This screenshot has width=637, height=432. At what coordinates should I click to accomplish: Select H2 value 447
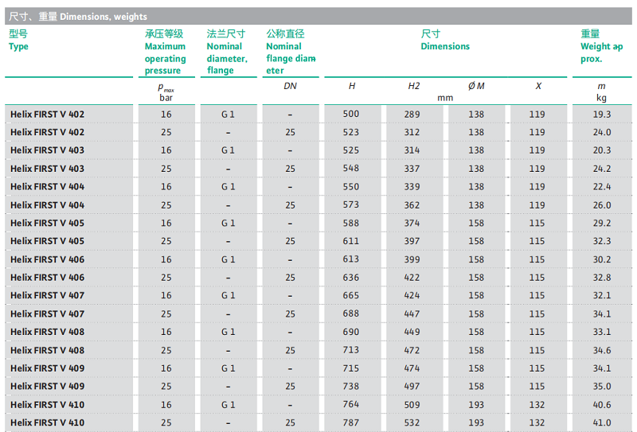(x=412, y=313)
